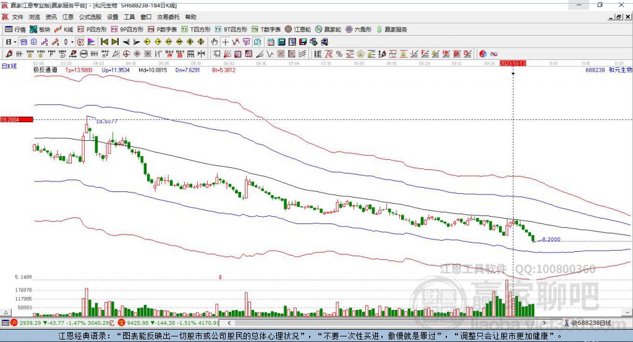This screenshot has width=633, height=342.
Task: Select the red pencil eraser icon
Action: pyautogui.click(x=9, y=54)
